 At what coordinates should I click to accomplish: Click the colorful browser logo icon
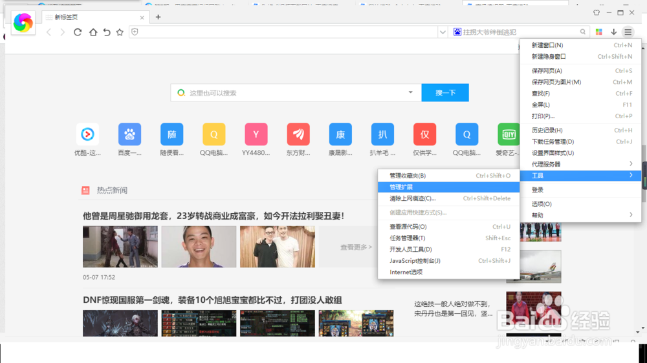point(23,23)
